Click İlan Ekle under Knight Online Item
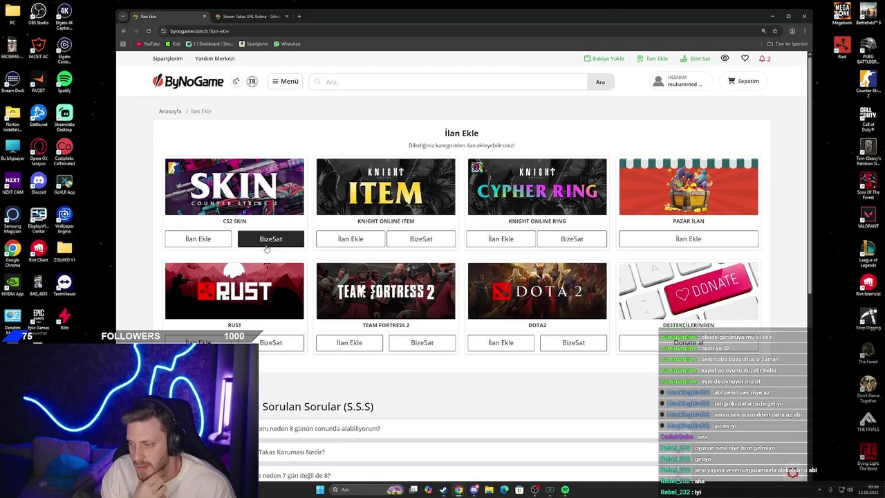The width and height of the screenshot is (885, 498). pyautogui.click(x=351, y=239)
